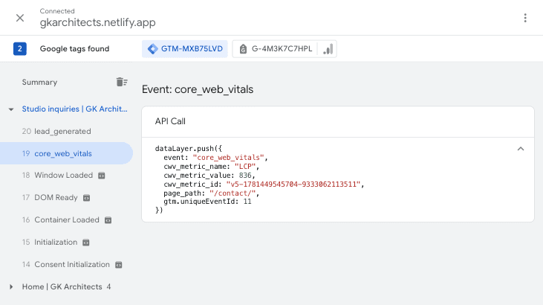Click the code icon beside Window Loaded
The image size is (543, 305).
tap(102, 176)
